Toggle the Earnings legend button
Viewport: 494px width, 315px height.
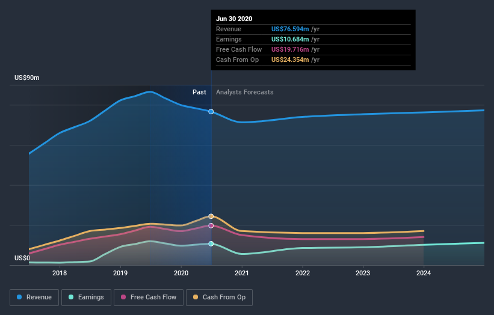click(x=86, y=298)
